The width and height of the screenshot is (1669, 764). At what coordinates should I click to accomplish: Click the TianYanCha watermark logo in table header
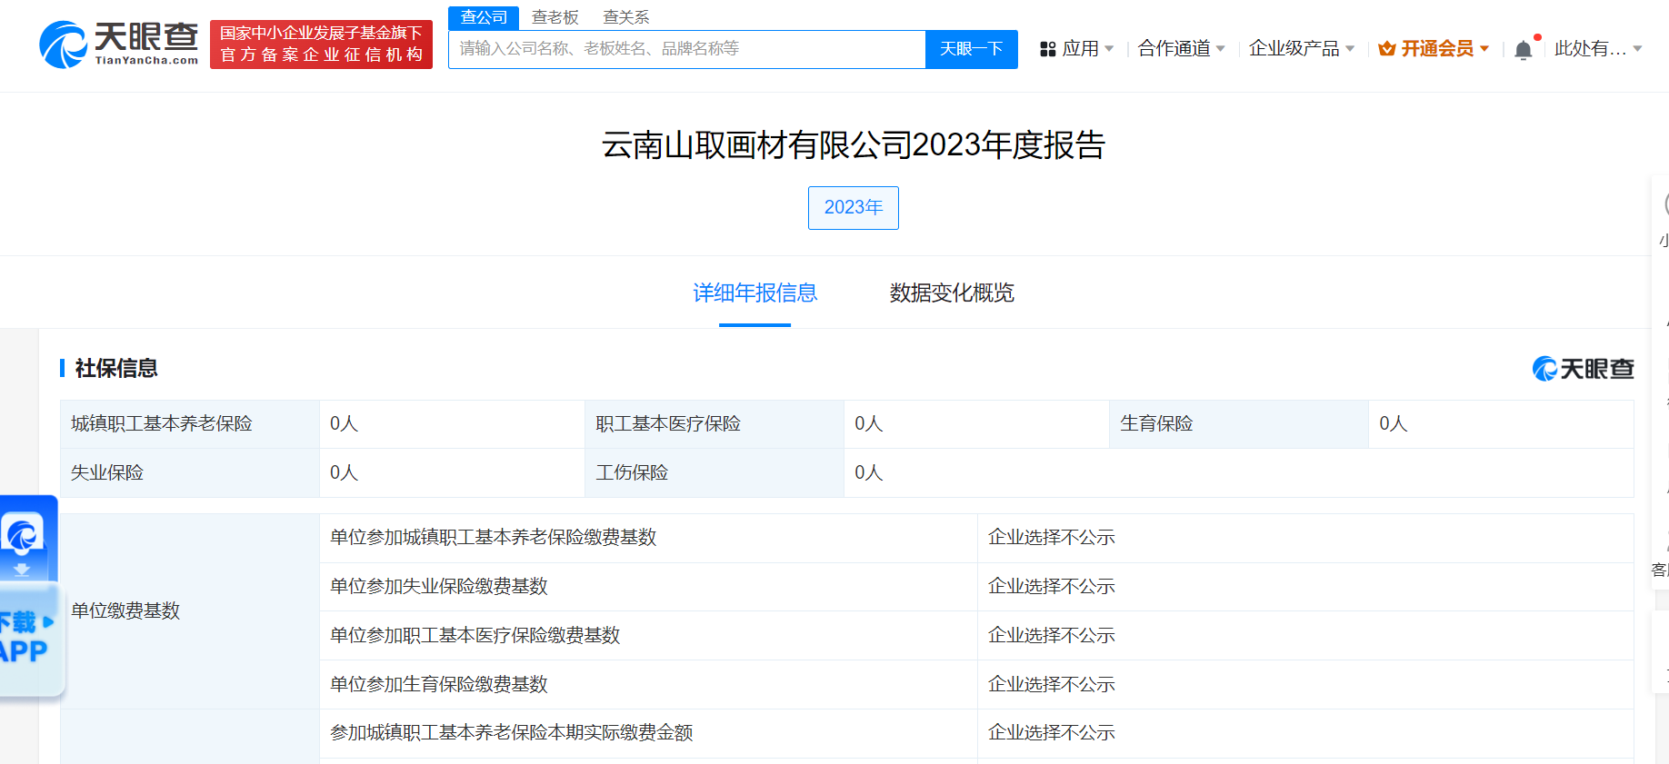coord(1583,369)
